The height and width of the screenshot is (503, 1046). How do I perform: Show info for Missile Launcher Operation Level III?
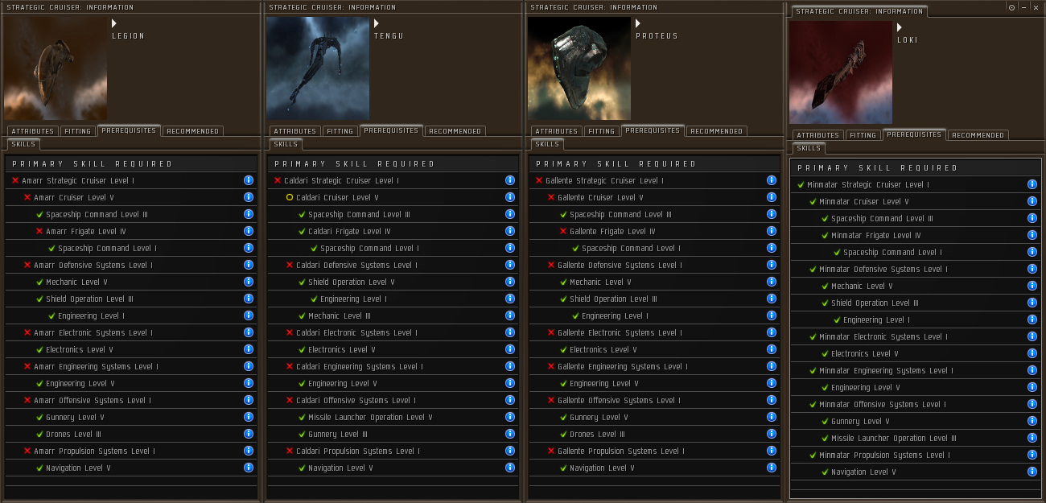click(x=1032, y=438)
